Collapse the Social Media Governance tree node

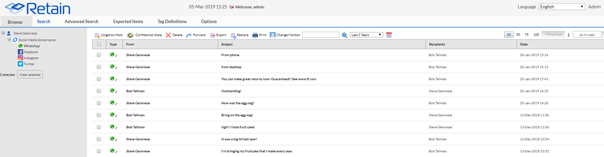click(x=9, y=39)
